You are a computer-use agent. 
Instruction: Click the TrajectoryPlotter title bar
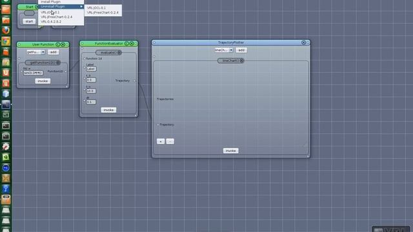point(231,43)
